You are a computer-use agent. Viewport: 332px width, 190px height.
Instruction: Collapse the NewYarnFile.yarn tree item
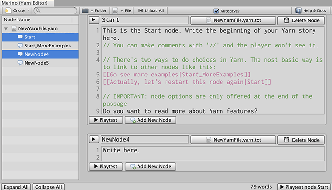pyautogui.click(x=6, y=28)
